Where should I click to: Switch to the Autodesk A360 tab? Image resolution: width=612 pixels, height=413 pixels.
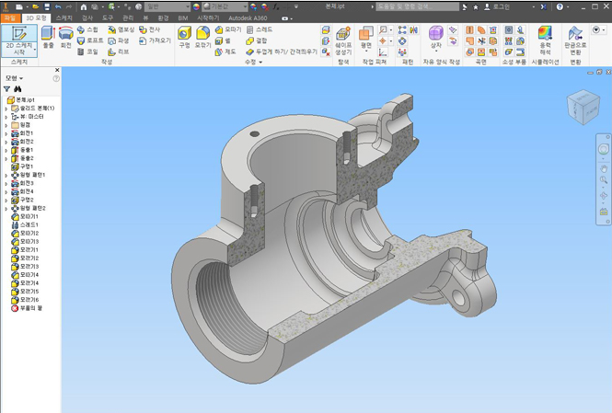click(x=248, y=18)
